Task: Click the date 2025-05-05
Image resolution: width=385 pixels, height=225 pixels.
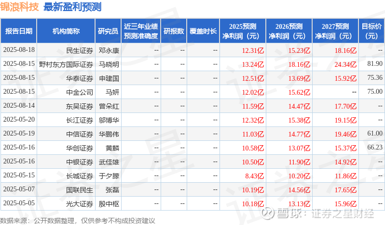Action: 19,203
